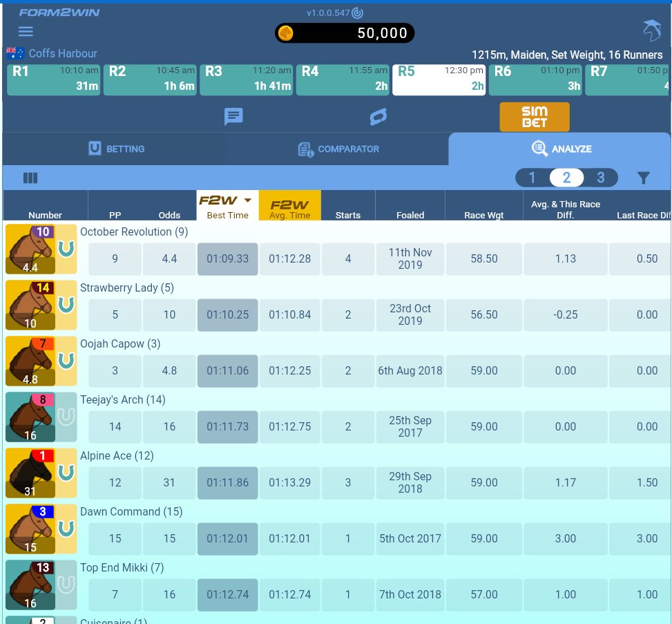This screenshot has width=672, height=624.
Task: Open the column layout selector icon
Action: [x=30, y=178]
